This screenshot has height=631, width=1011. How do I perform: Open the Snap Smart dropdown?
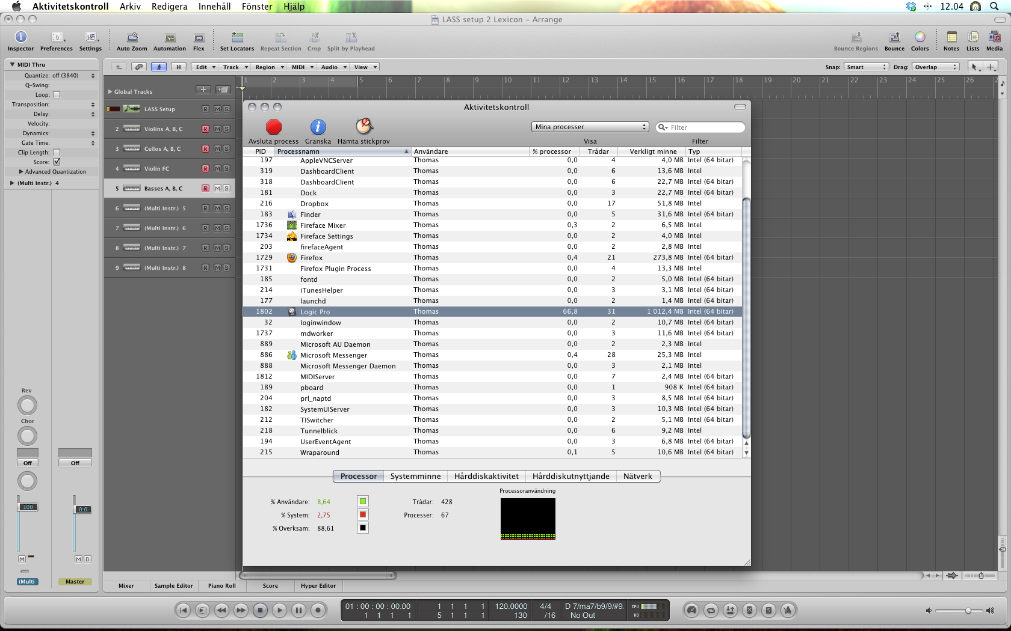866,67
